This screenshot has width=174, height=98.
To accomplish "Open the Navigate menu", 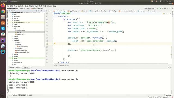I will coord(21,6).
